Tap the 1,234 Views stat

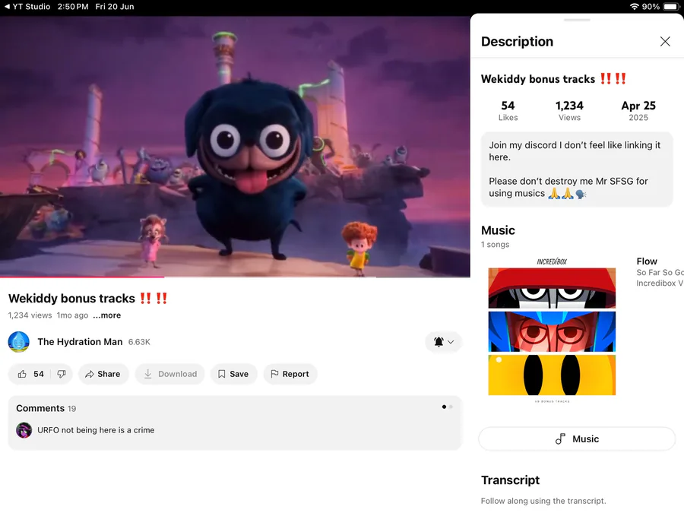569,111
